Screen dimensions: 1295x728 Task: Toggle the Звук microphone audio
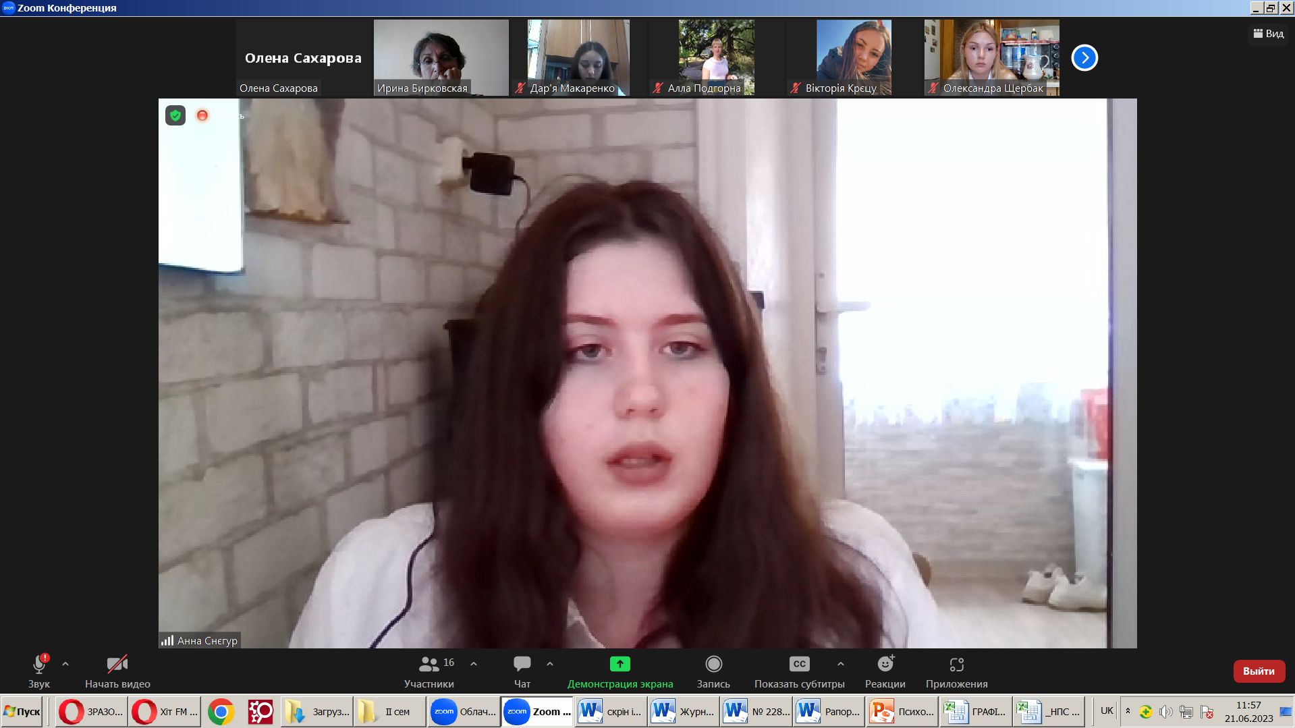(39, 671)
